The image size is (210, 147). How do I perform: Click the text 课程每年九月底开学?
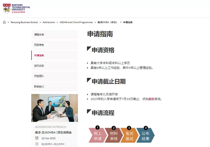tap(104, 94)
